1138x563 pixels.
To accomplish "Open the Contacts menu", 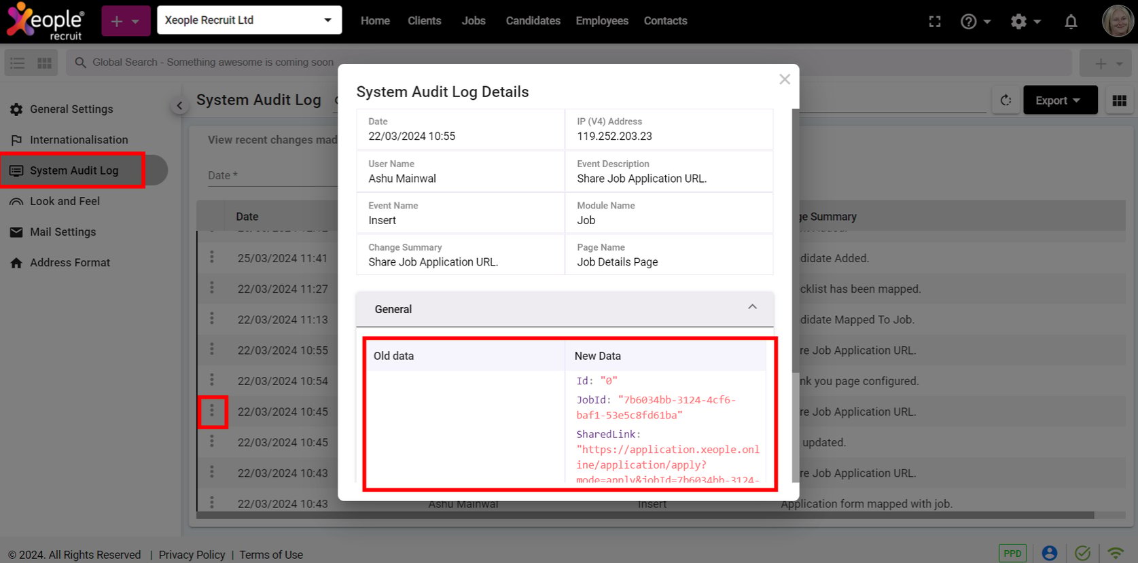I will 666,21.
